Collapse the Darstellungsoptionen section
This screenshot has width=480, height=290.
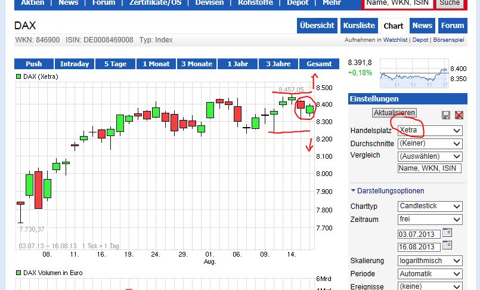pos(388,191)
